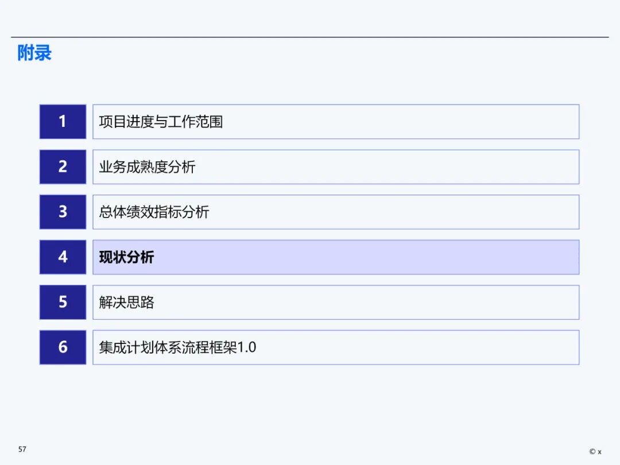Viewport: 620px width, 465px height.
Task: Click the number 5 agenda box
Action: (x=63, y=302)
